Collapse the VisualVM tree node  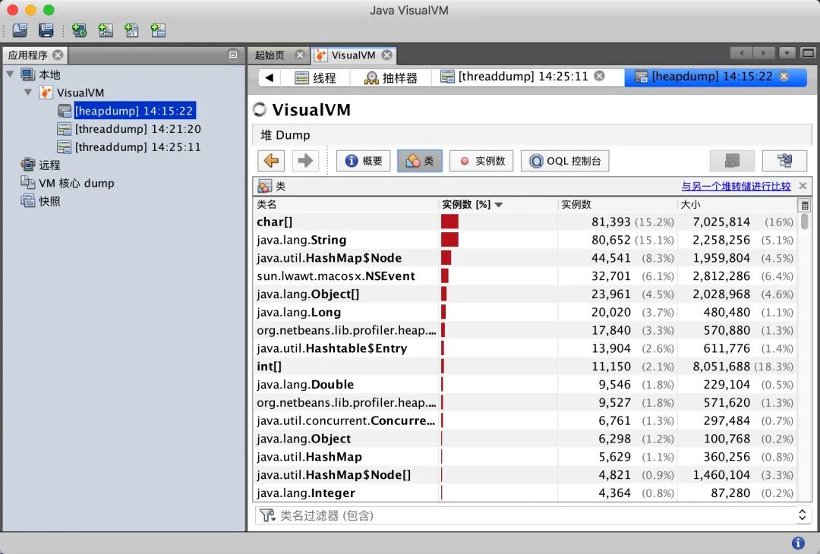(x=28, y=93)
